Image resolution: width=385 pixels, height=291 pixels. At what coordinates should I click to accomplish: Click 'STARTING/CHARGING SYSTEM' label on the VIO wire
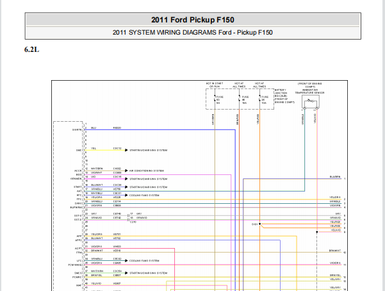tap(149, 179)
